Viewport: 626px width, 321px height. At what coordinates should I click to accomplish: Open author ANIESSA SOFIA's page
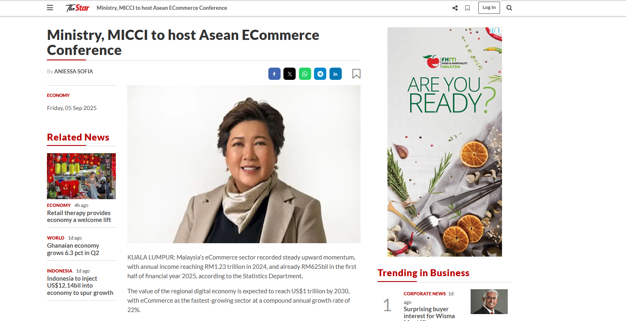pyautogui.click(x=73, y=71)
